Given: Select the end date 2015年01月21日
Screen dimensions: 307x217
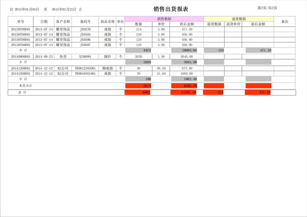Looking at the screenshot, I should pyautogui.click(x=64, y=9).
